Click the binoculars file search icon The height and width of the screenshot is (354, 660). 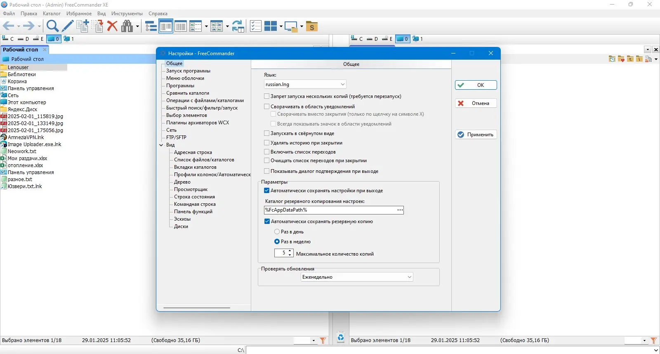click(127, 26)
